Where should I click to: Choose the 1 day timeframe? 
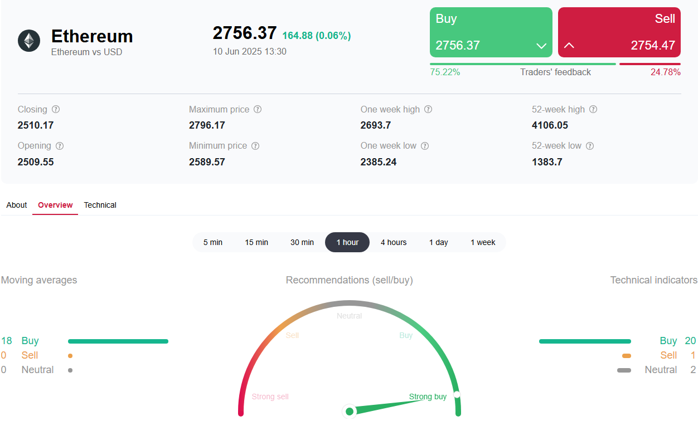(439, 242)
